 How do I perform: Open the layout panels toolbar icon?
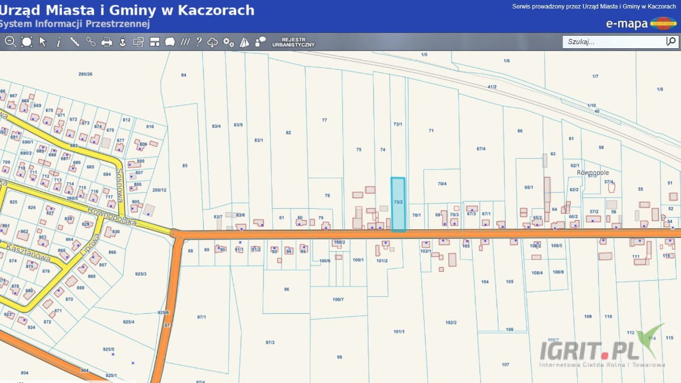click(x=154, y=41)
